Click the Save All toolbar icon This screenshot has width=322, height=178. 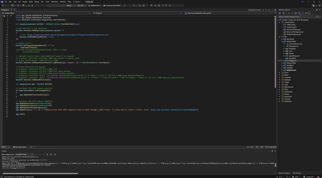[32, 6]
